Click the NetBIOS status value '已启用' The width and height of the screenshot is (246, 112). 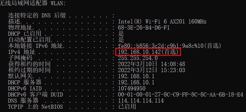[127, 107]
